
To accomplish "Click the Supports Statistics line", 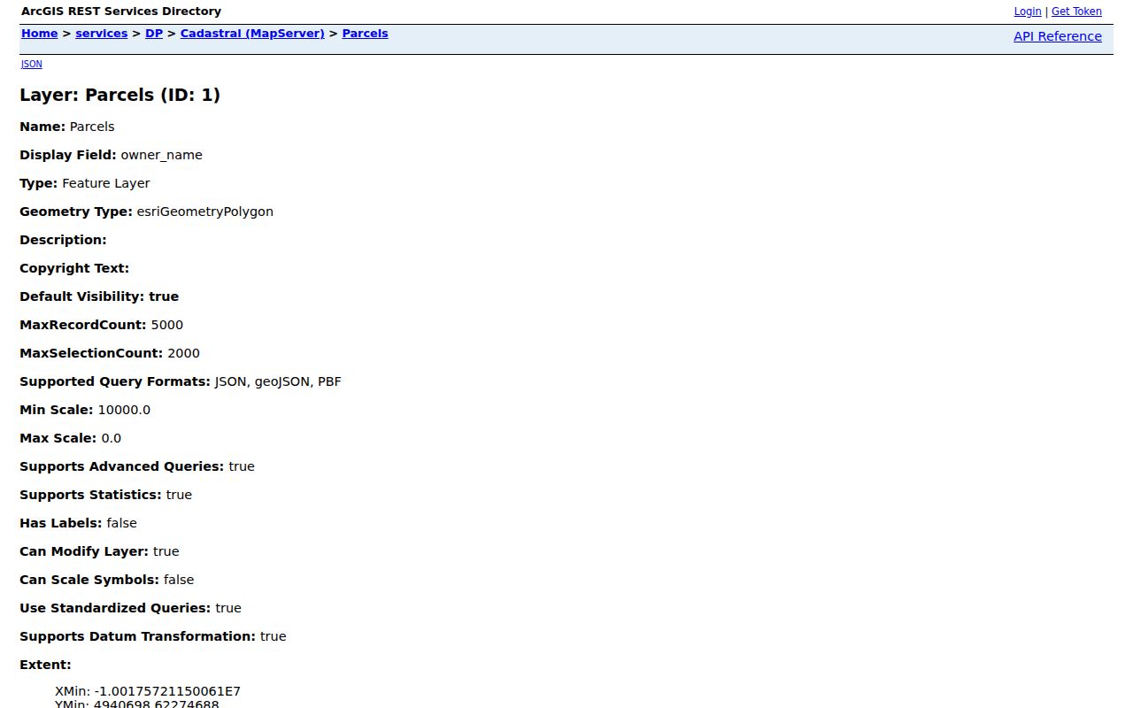I will coord(106,495).
